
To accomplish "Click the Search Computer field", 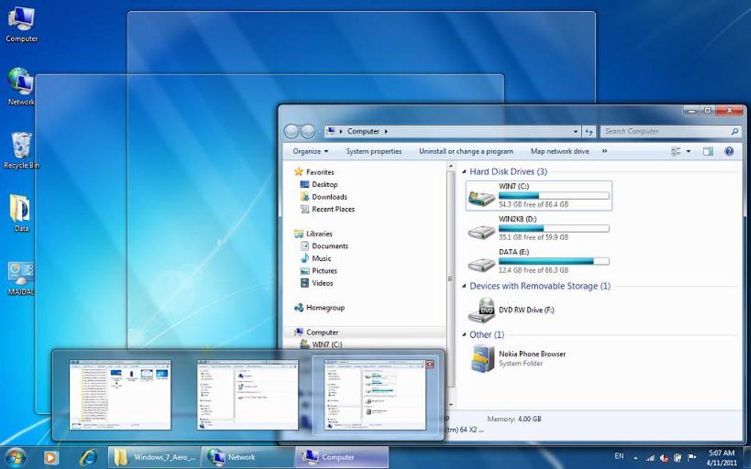I will [665, 131].
